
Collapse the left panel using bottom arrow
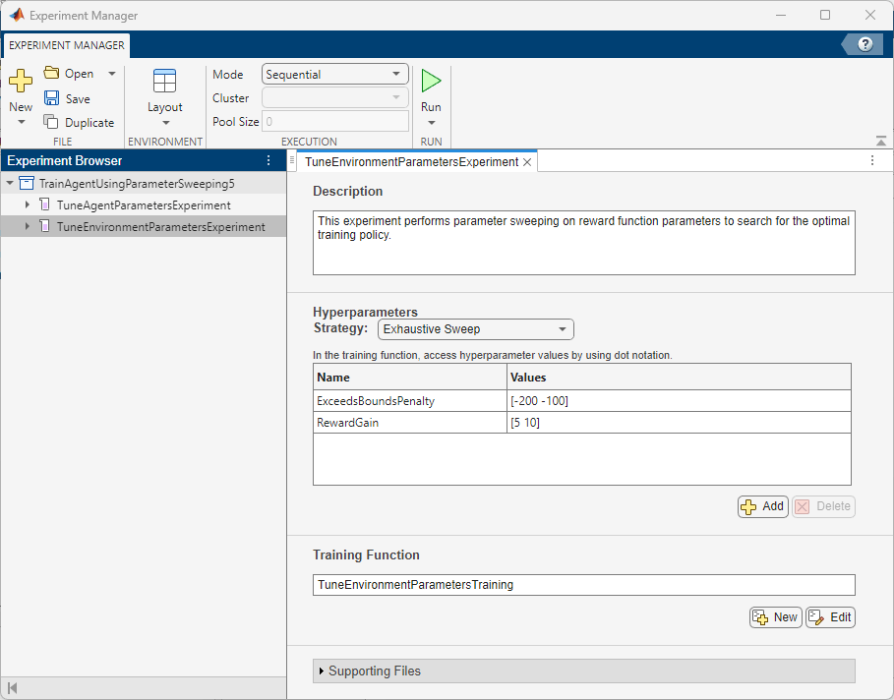click(13, 687)
